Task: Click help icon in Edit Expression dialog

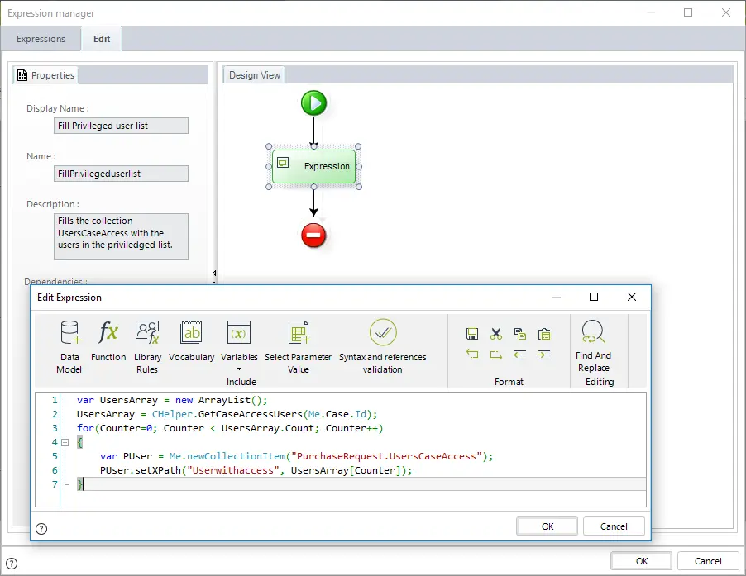Action: [41, 528]
